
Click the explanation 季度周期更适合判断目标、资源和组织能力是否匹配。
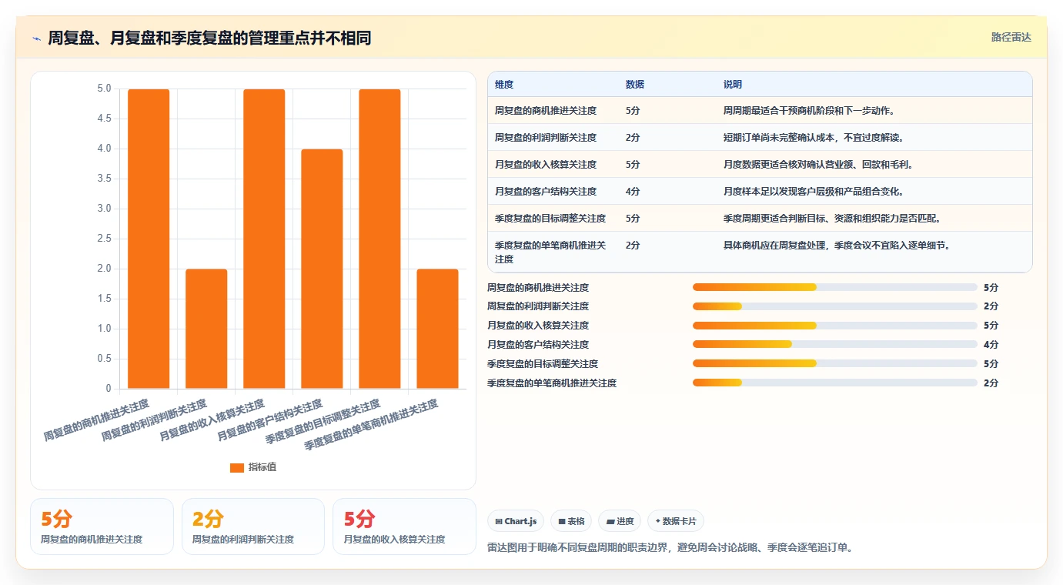tap(832, 218)
